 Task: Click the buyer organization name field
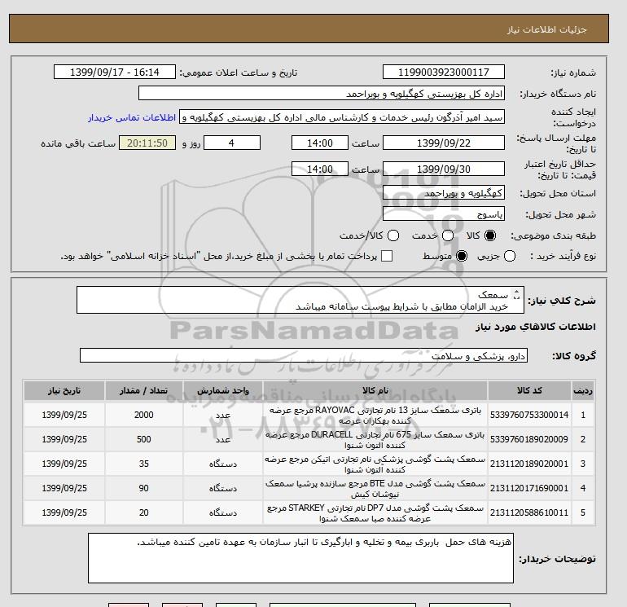pos(322,93)
